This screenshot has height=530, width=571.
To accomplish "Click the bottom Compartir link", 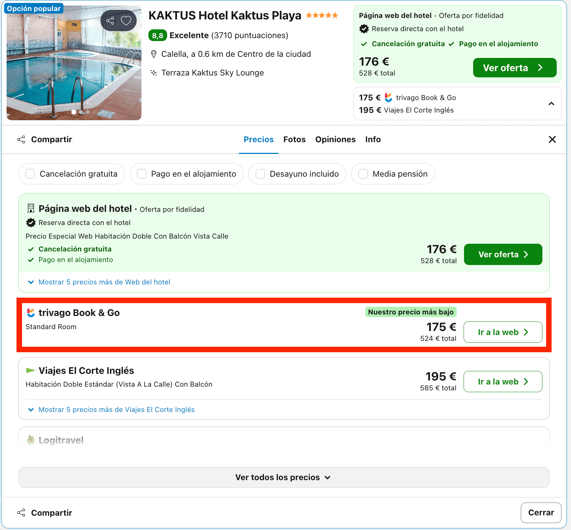I will [x=52, y=512].
